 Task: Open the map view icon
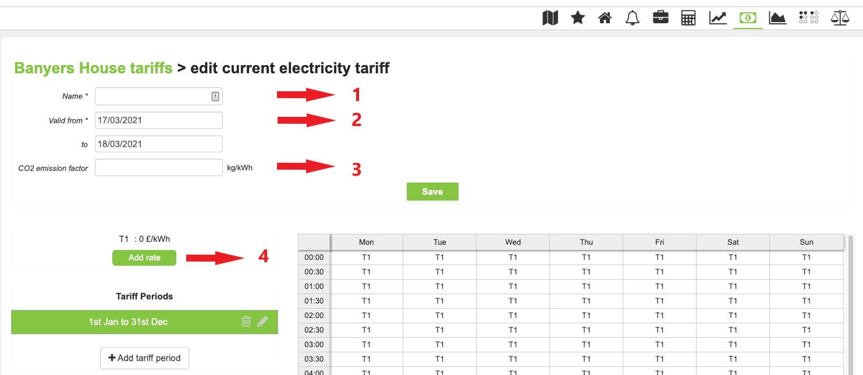point(550,18)
